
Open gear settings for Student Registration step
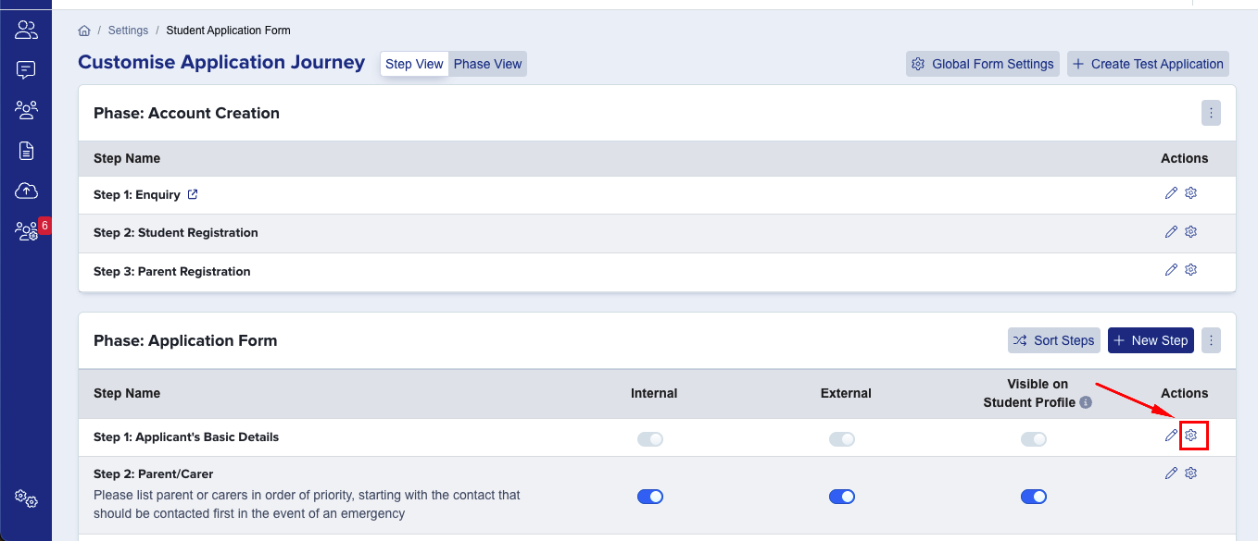point(1191,231)
